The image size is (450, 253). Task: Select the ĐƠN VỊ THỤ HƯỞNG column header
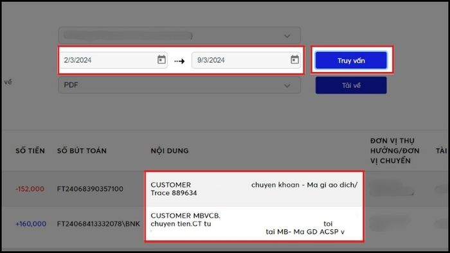pyautogui.click(x=395, y=151)
